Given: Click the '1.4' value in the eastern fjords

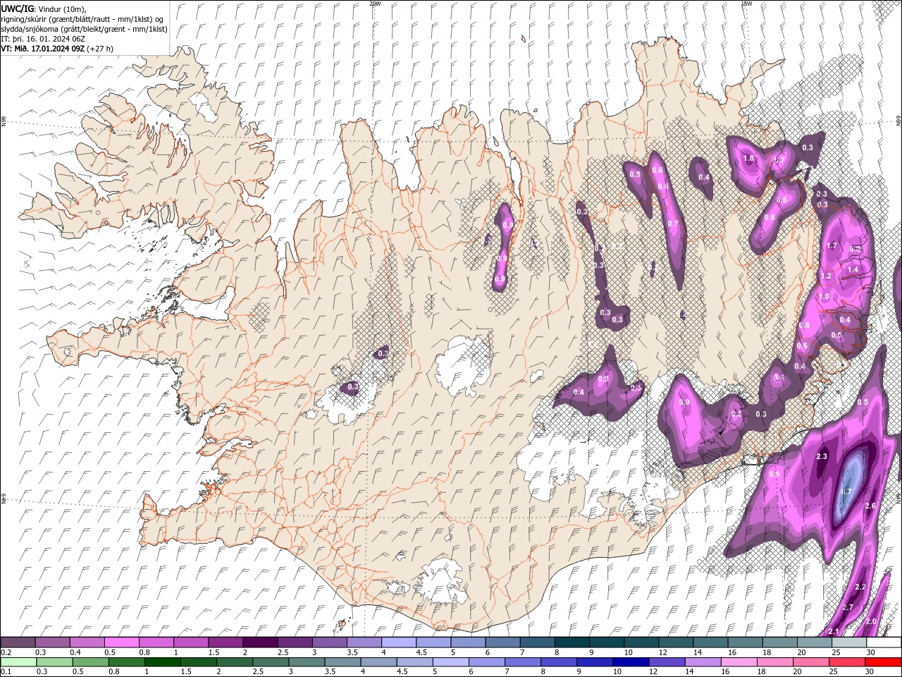Looking at the screenshot, I should pyautogui.click(x=853, y=269).
